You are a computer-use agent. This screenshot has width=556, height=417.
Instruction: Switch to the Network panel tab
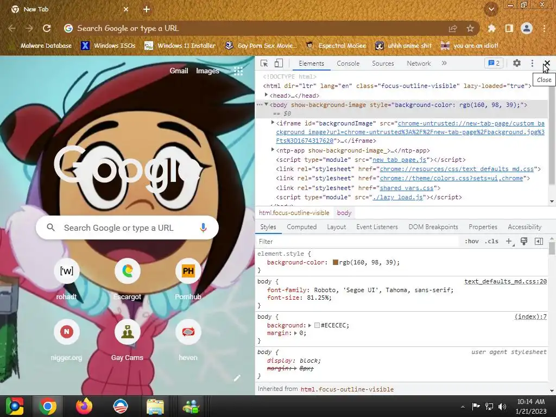419,64
